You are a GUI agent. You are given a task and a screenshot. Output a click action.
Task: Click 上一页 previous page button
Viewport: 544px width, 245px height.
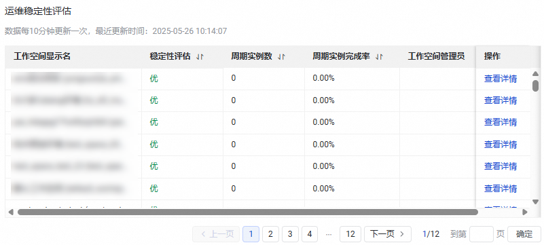pos(216,234)
